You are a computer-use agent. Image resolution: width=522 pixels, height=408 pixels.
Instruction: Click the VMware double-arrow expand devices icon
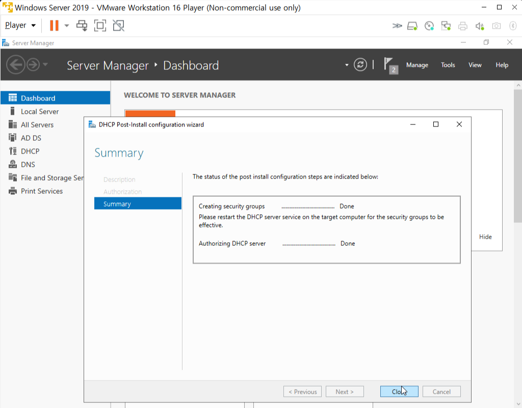click(397, 25)
